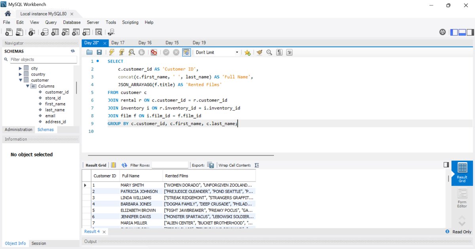The image size is (475, 249).
Task: Switch to the Day 17 query tab
Action: pyautogui.click(x=118, y=43)
